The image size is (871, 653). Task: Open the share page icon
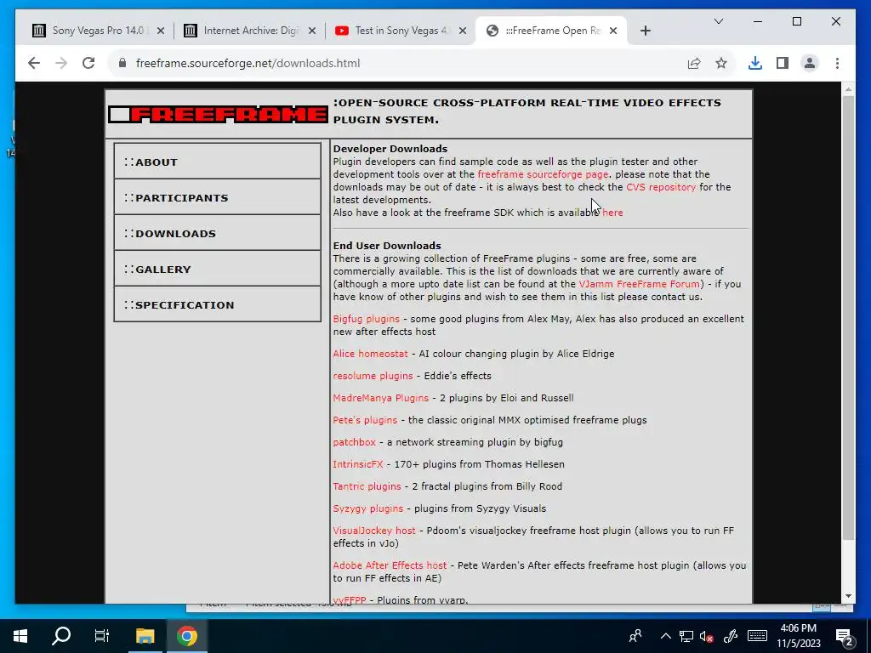694,63
